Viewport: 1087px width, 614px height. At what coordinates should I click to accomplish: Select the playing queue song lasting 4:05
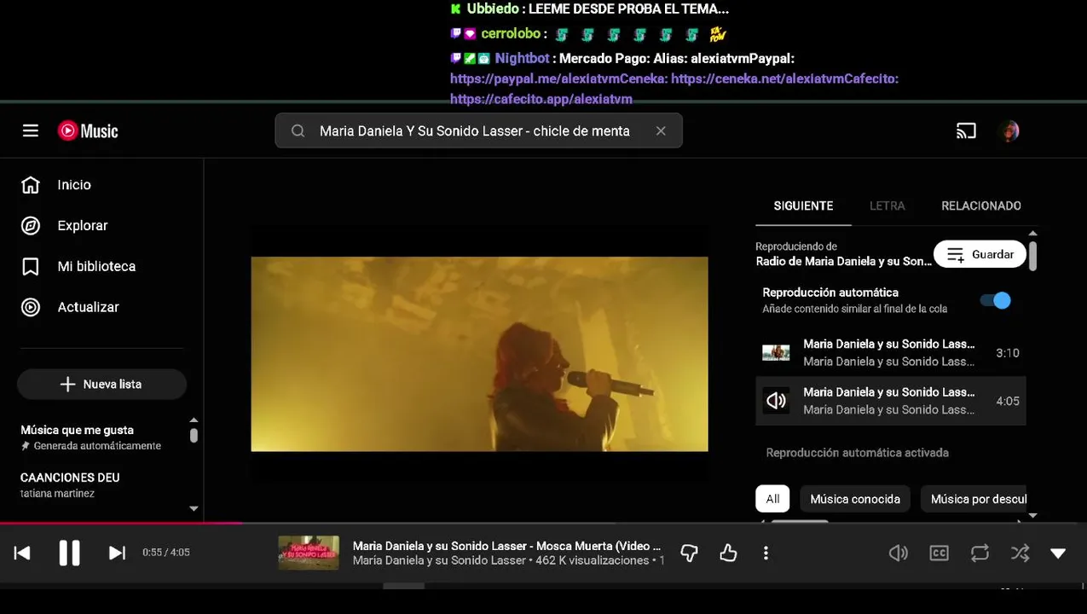890,401
